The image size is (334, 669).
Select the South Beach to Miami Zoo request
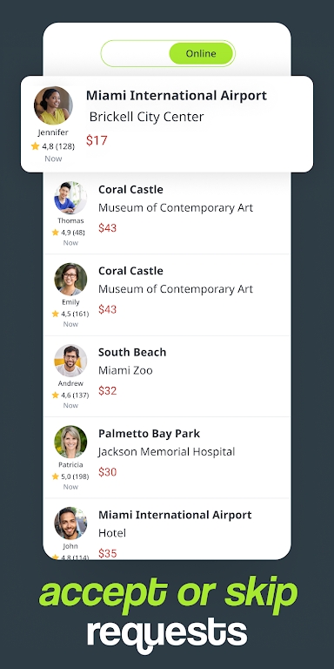click(x=167, y=376)
